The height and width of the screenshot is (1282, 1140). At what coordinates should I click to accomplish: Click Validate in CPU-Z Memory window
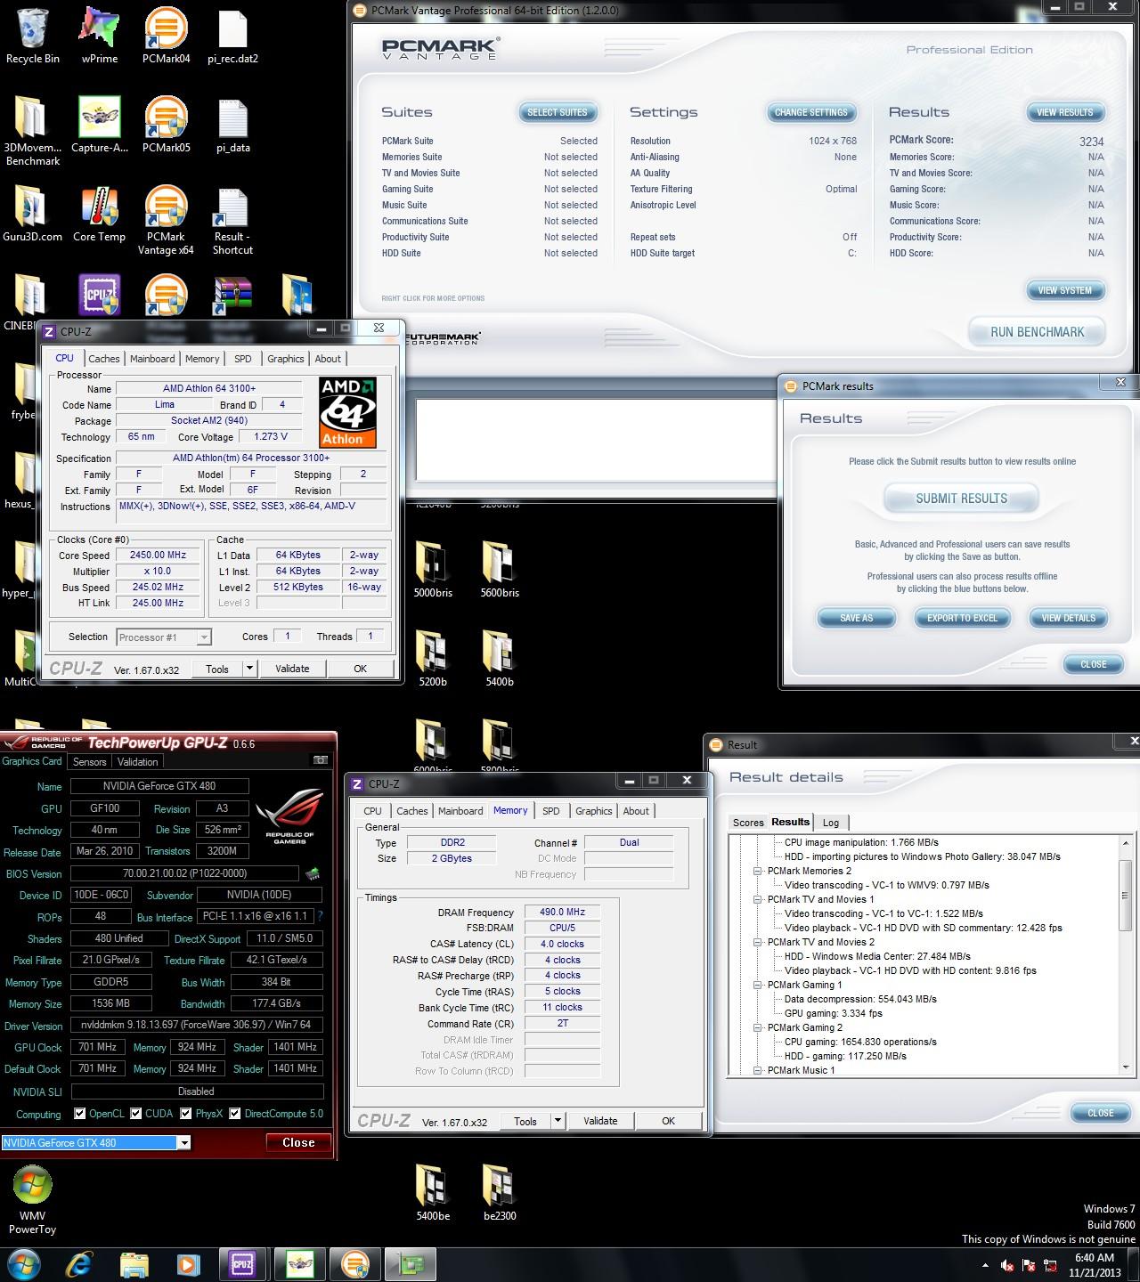(x=600, y=1121)
